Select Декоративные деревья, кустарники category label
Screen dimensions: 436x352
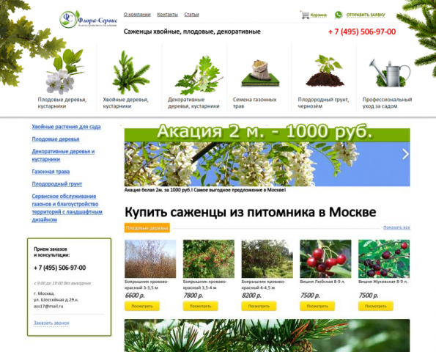click(193, 103)
